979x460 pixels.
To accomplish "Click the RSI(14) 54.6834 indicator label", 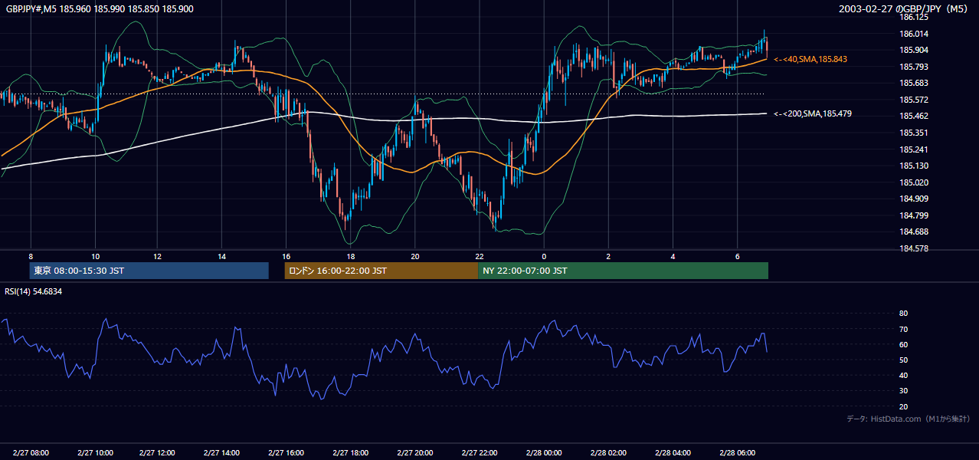I will pos(34,291).
